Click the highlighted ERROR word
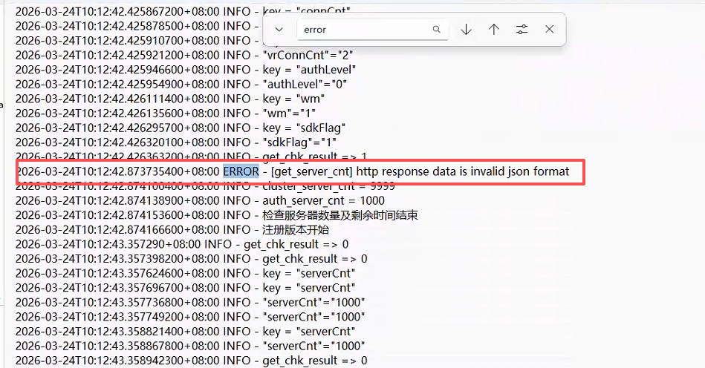The height and width of the screenshot is (368, 705). coord(241,171)
